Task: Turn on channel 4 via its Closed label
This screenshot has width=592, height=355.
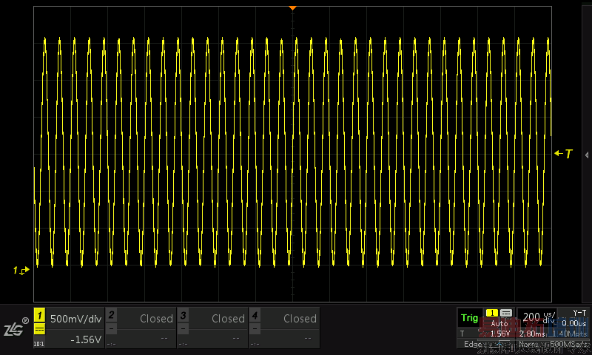Action: click(x=300, y=319)
